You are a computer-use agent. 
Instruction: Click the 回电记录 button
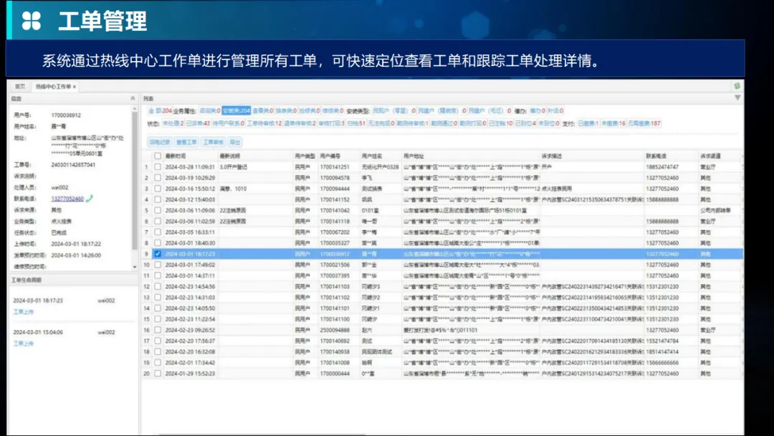(x=159, y=142)
